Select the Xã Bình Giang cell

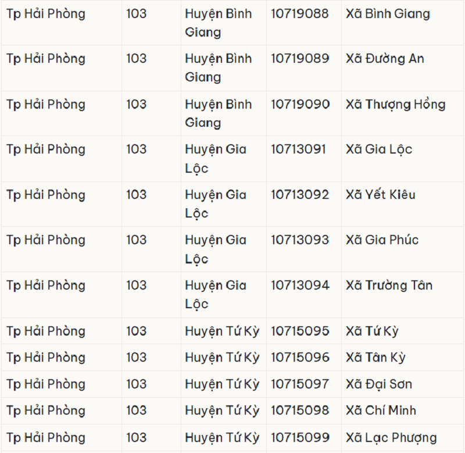pos(402,23)
